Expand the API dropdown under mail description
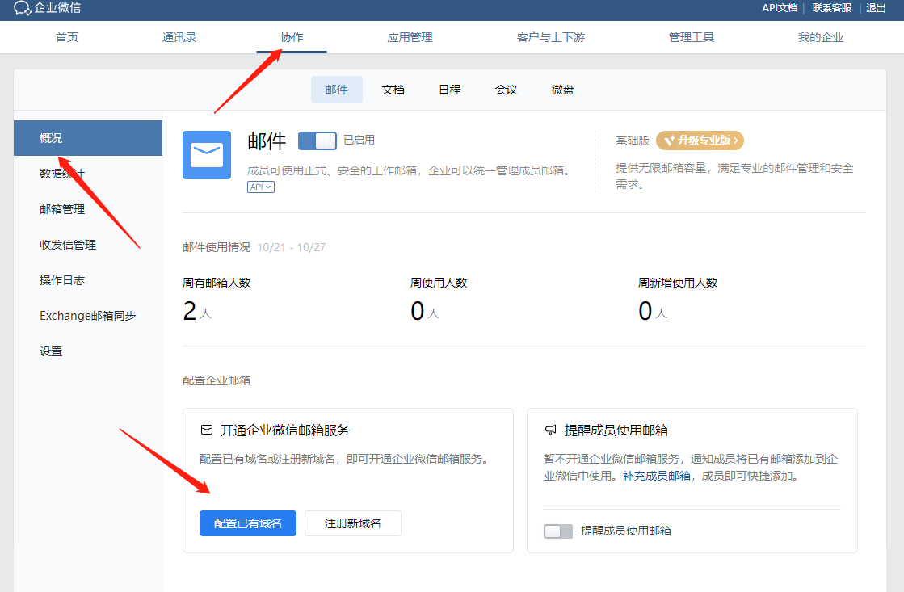This screenshot has height=592, width=904. 261,187
